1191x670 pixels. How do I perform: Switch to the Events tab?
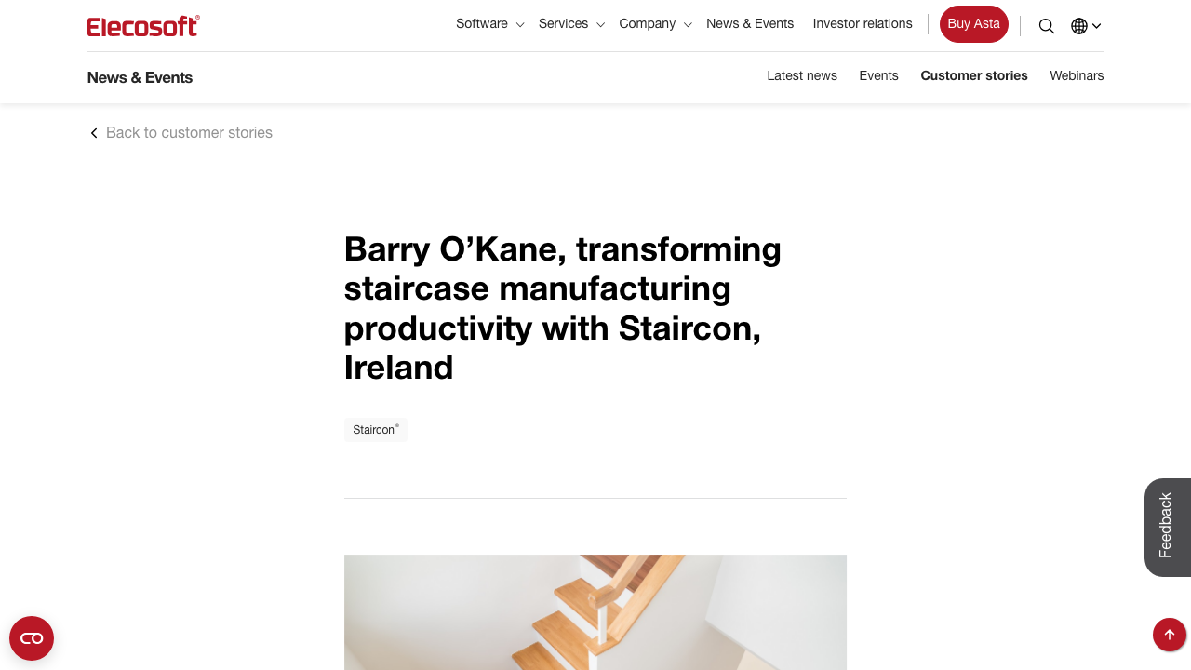[x=878, y=75]
